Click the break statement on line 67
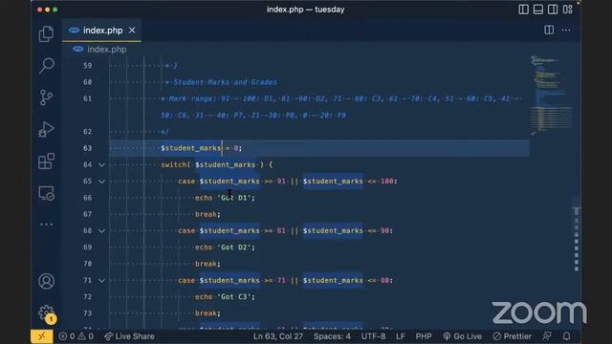Image resolution: width=612 pixels, height=344 pixels. pyautogui.click(x=208, y=214)
